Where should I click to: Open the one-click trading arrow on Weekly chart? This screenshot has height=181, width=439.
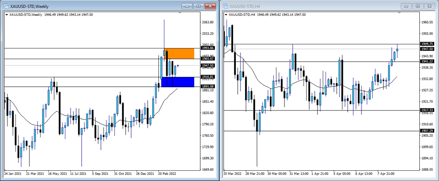pyautogui.click(x=7, y=14)
